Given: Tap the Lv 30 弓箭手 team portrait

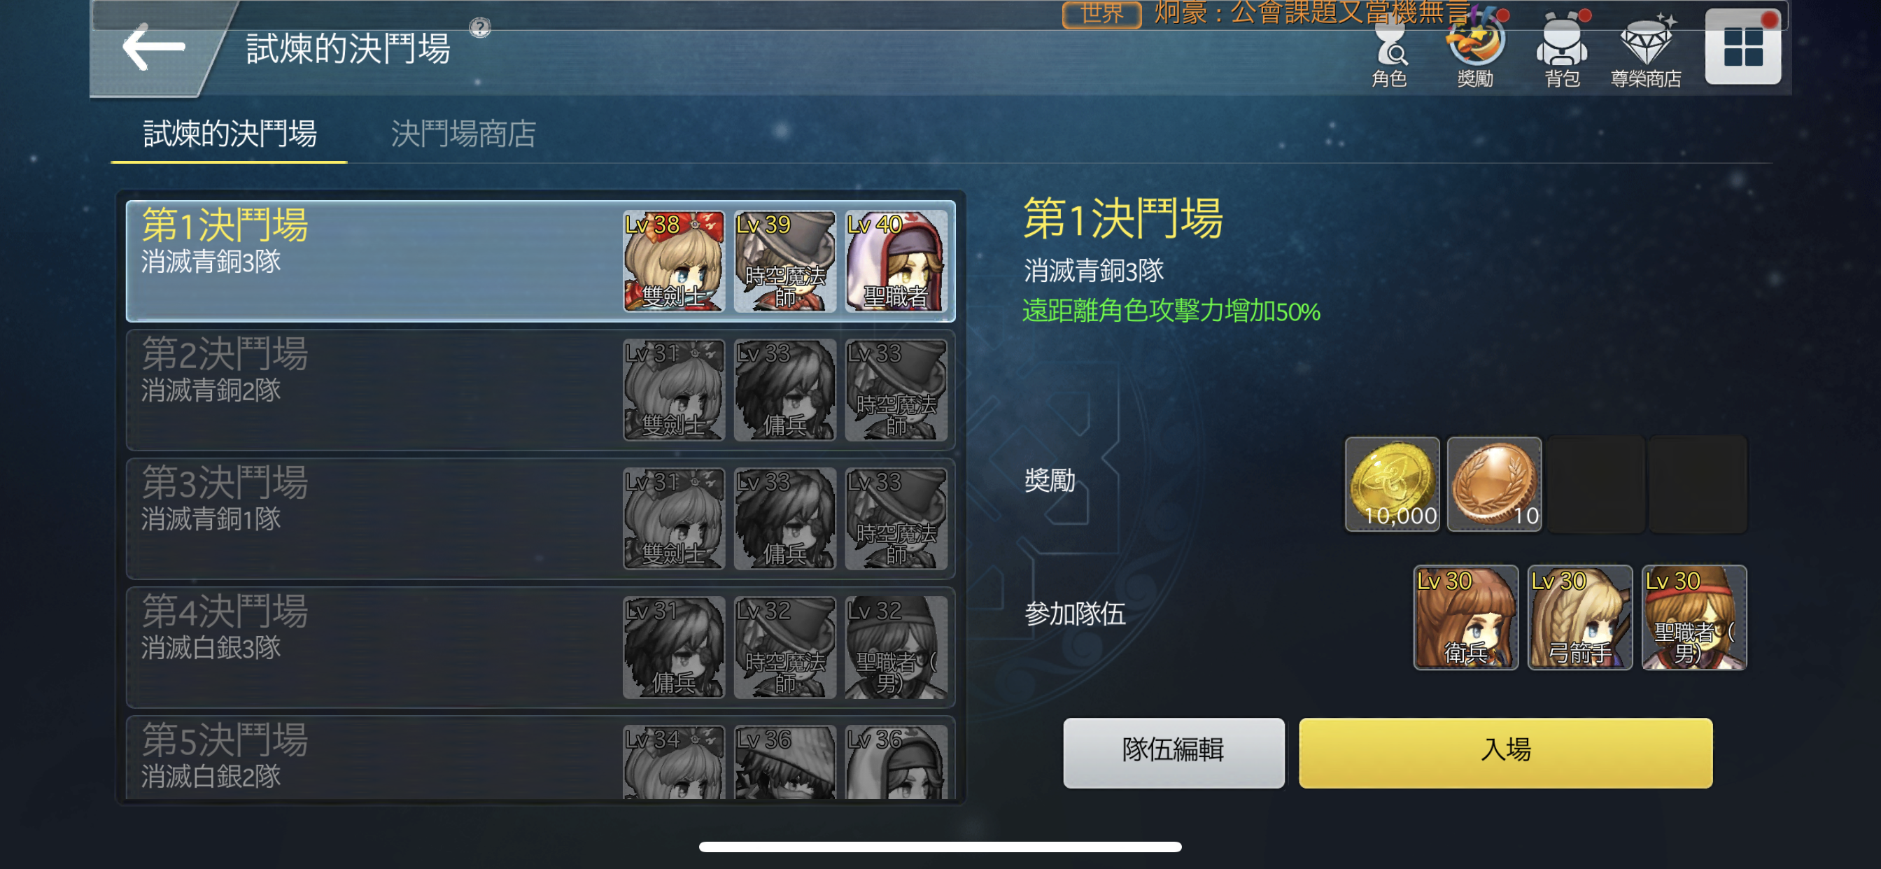Looking at the screenshot, I should (x=1579, y=617).
